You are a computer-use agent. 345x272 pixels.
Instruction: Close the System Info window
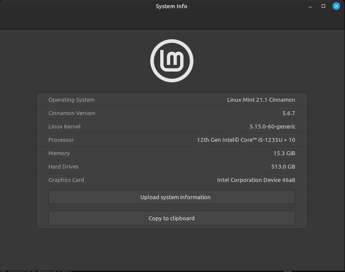click(336, 6)
